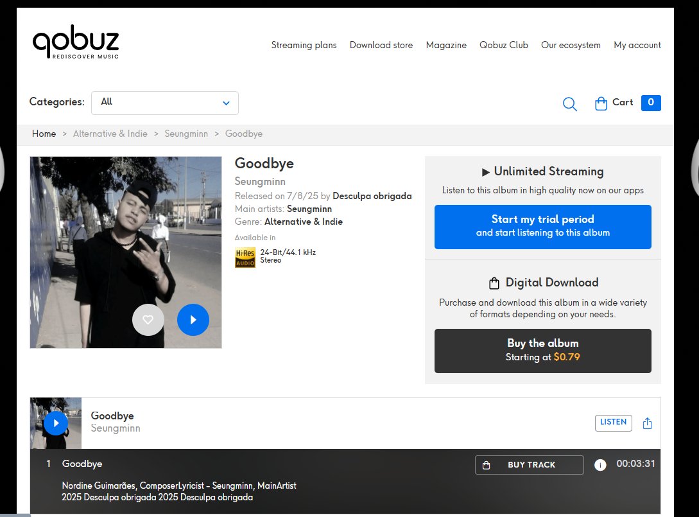This screenshot has height=517, width=699.
Task: Open the search magnifier icon
Action: (x=569, y=103)
